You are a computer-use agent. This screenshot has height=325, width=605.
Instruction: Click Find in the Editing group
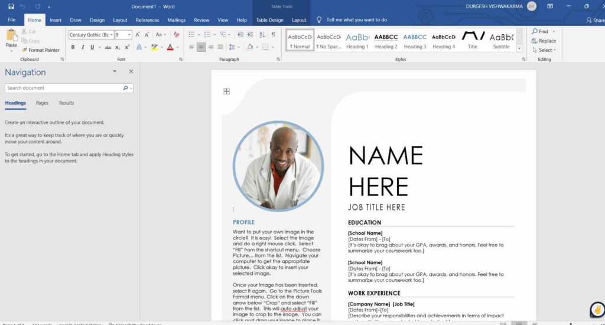tap(540, 32)
